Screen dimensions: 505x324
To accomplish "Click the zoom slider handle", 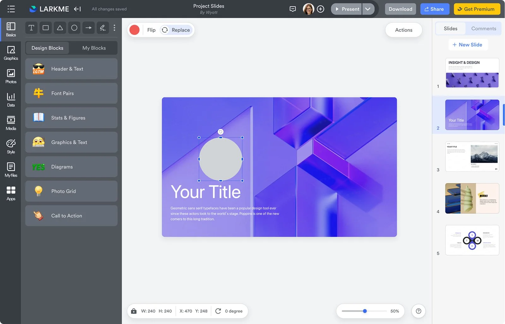I will (365, 311).
